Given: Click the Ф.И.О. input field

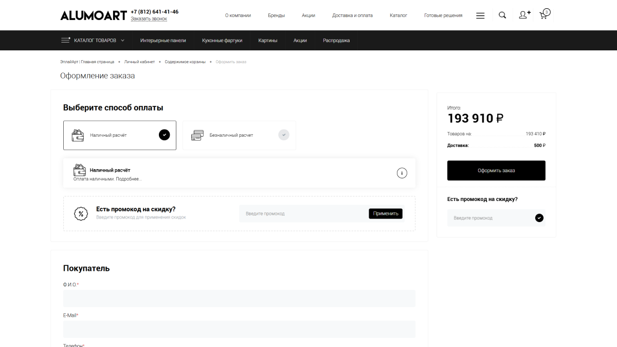Looking at the screenshot, I should coord(239,298).
